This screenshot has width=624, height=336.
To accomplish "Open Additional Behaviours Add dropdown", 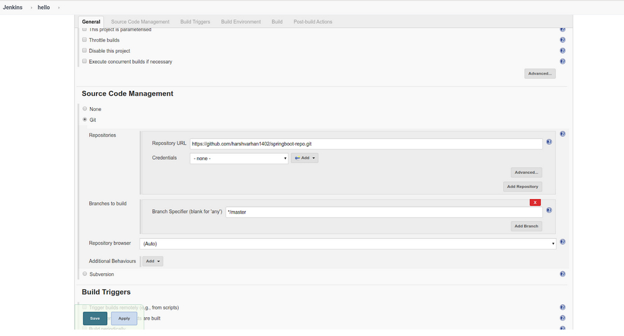I will [x=153, y=261].
